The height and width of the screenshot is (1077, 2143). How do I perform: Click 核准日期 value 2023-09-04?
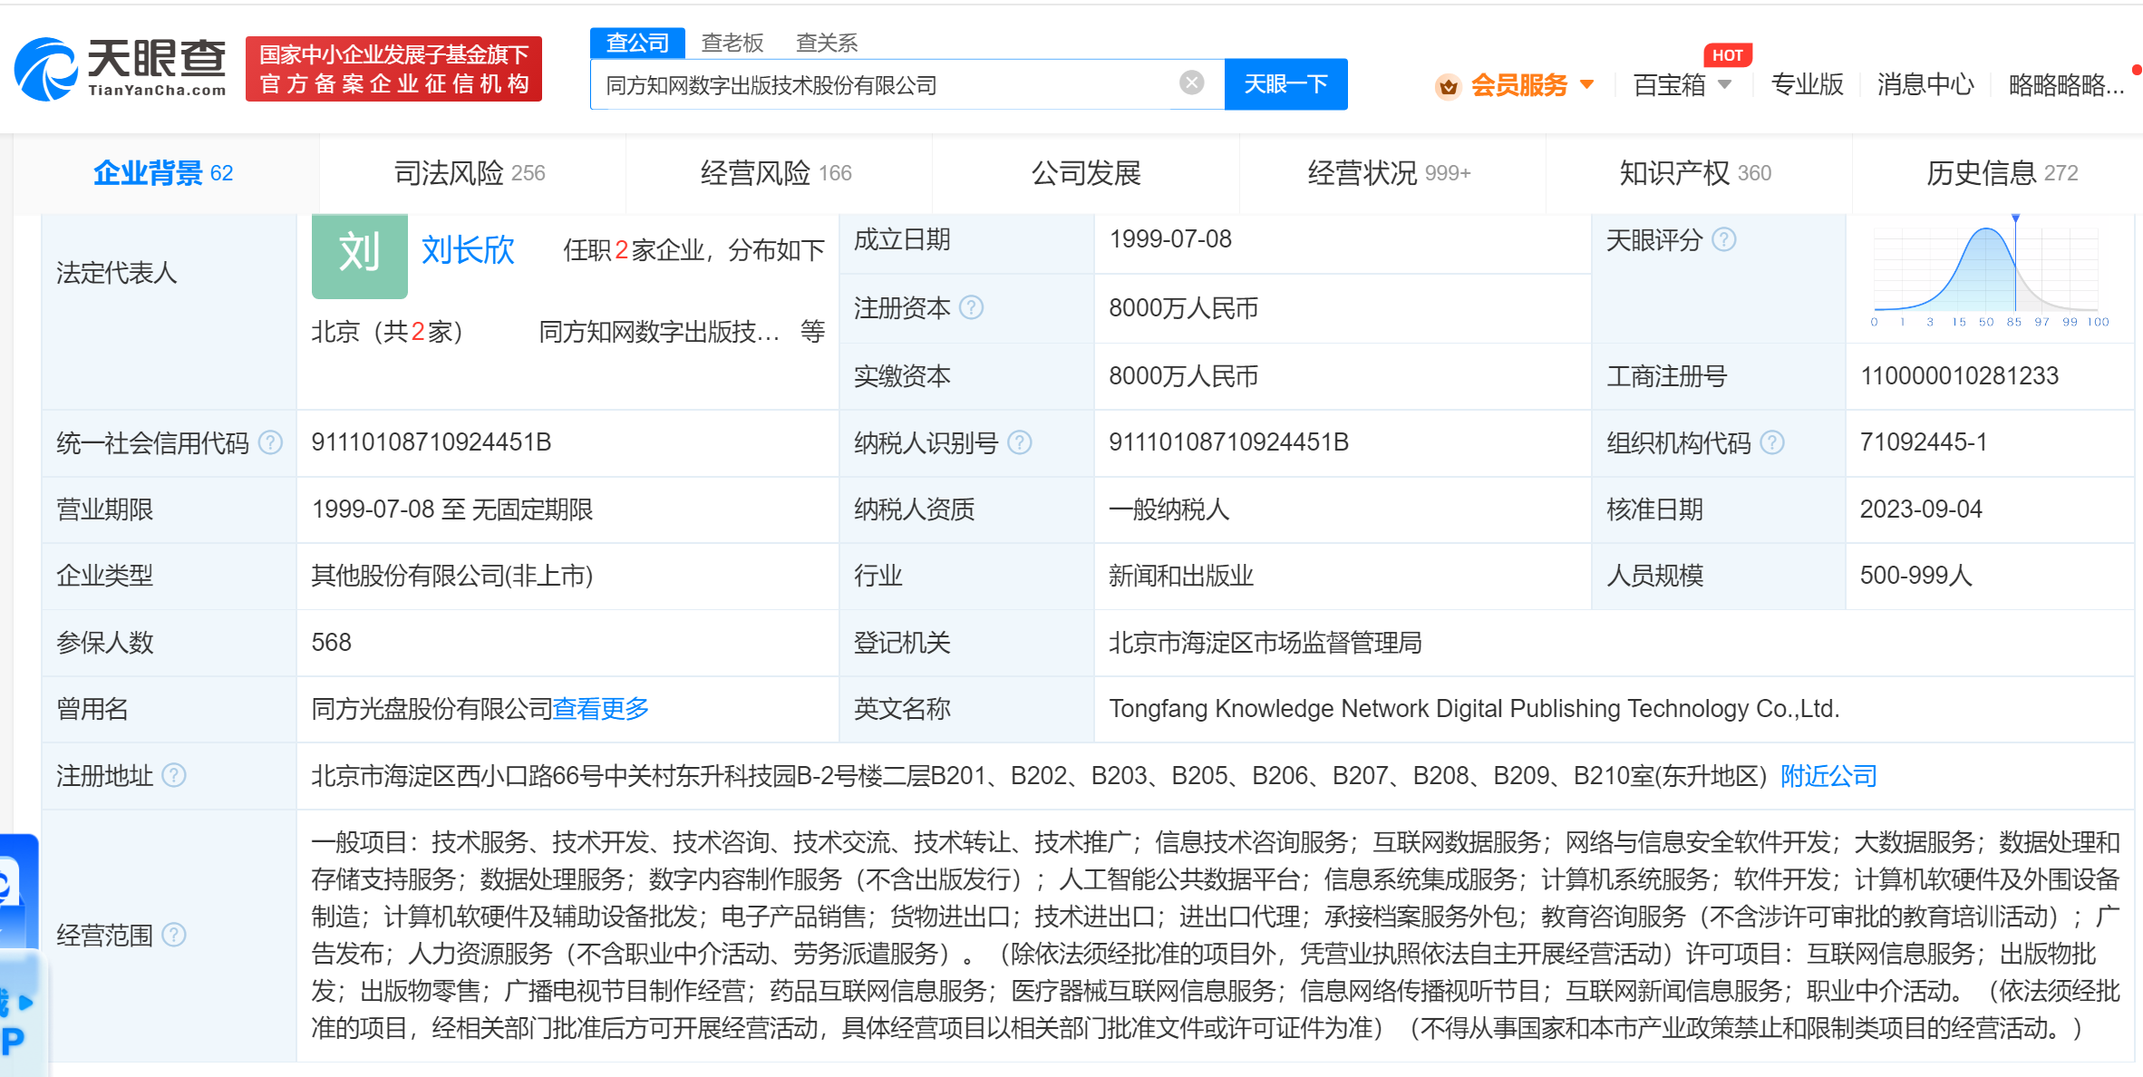click(x=1921, y=509)
